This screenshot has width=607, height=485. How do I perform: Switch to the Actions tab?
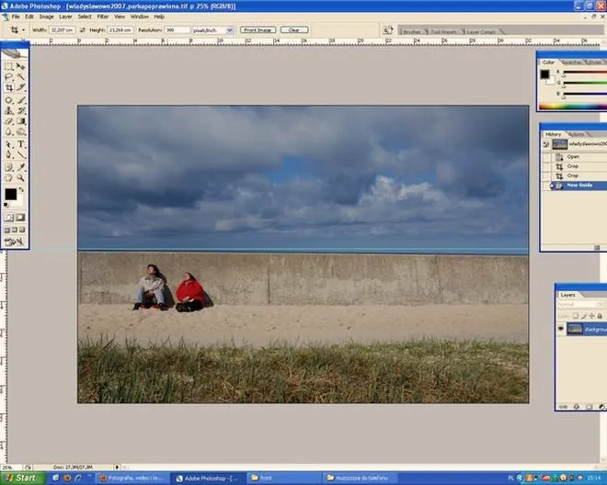click(577, 134)
